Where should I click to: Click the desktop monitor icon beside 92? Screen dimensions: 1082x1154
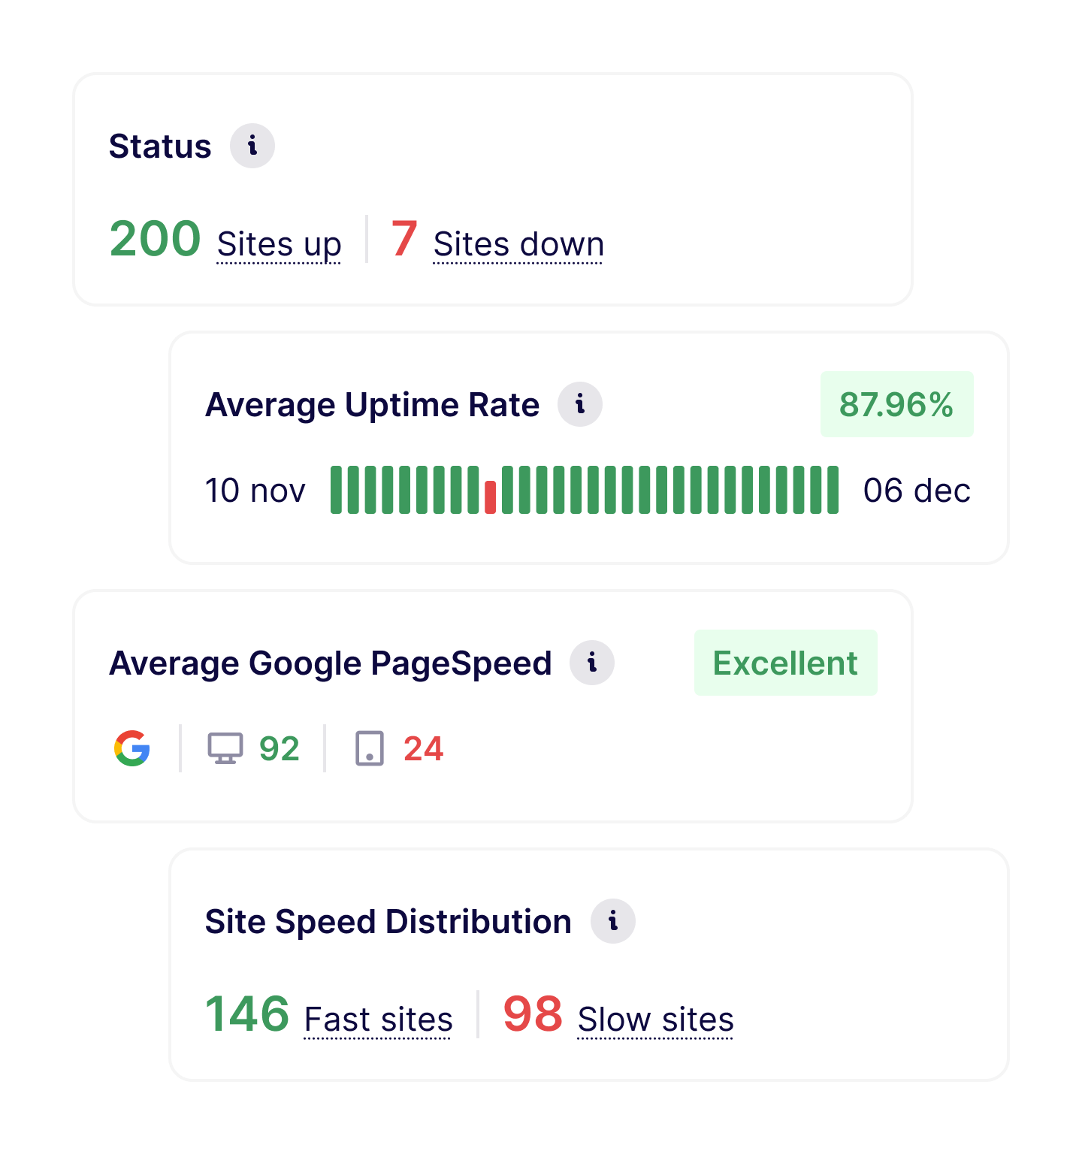[x=225, y=748]
